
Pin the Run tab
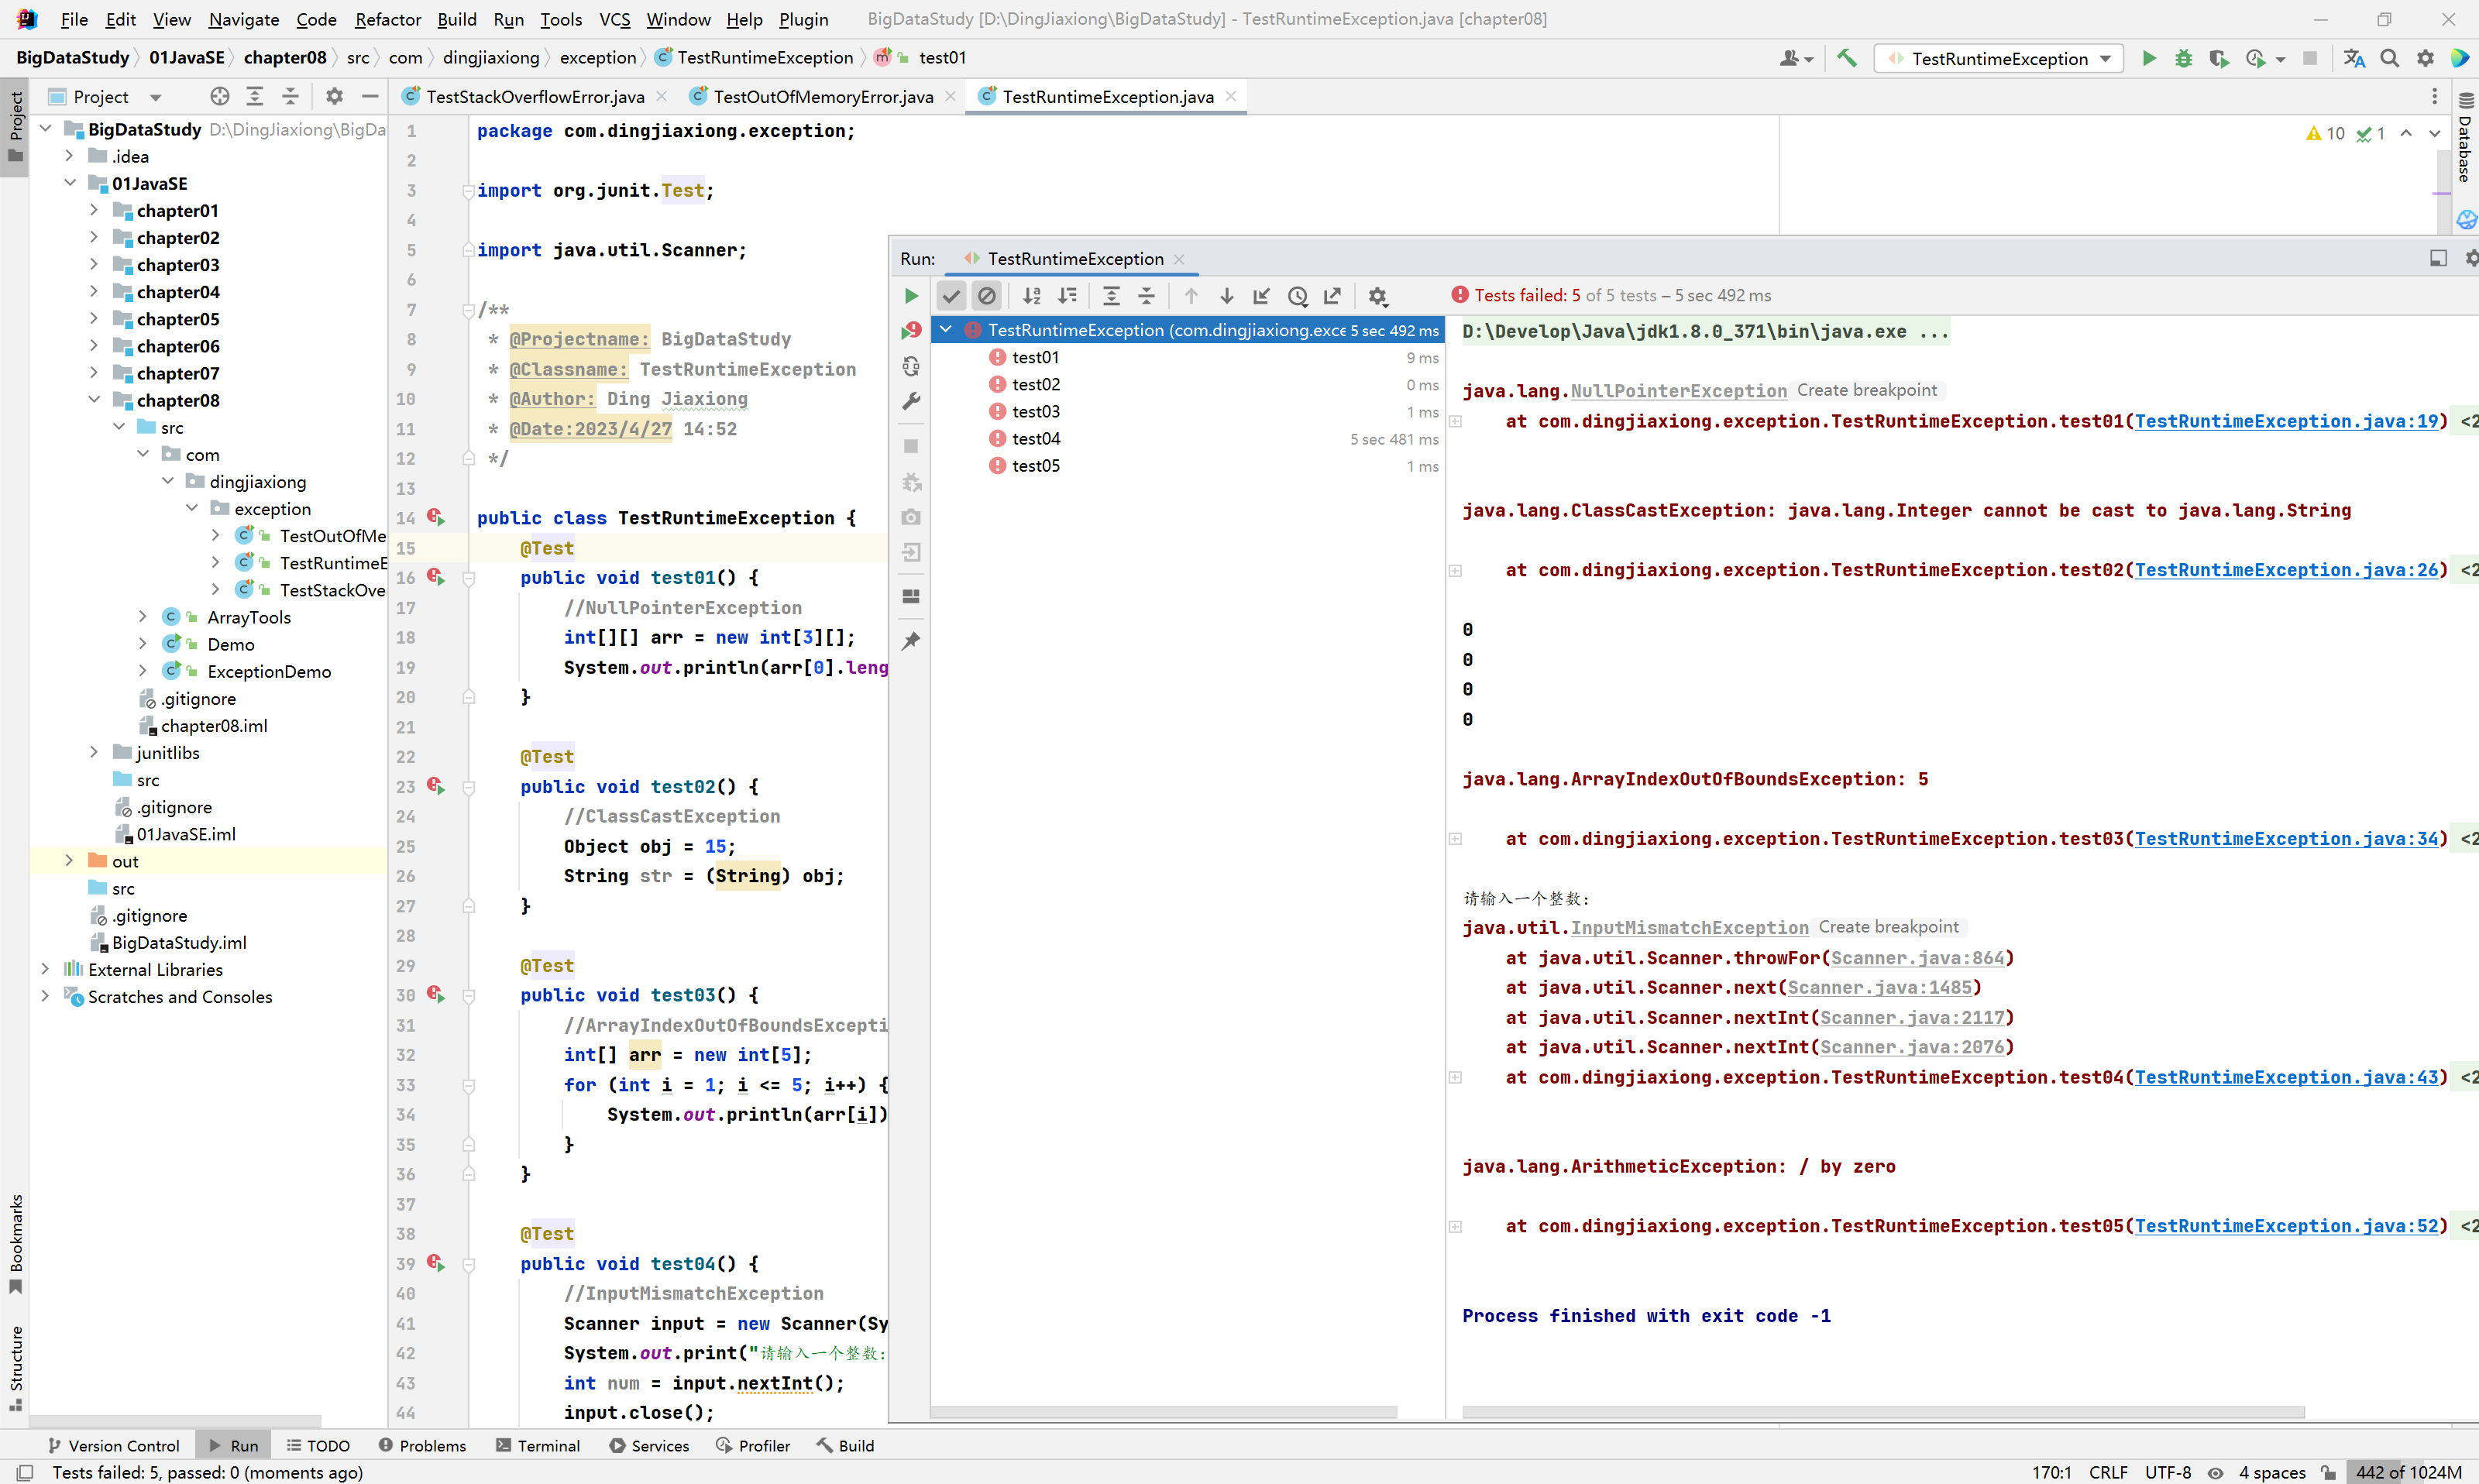tap(911, 641)
